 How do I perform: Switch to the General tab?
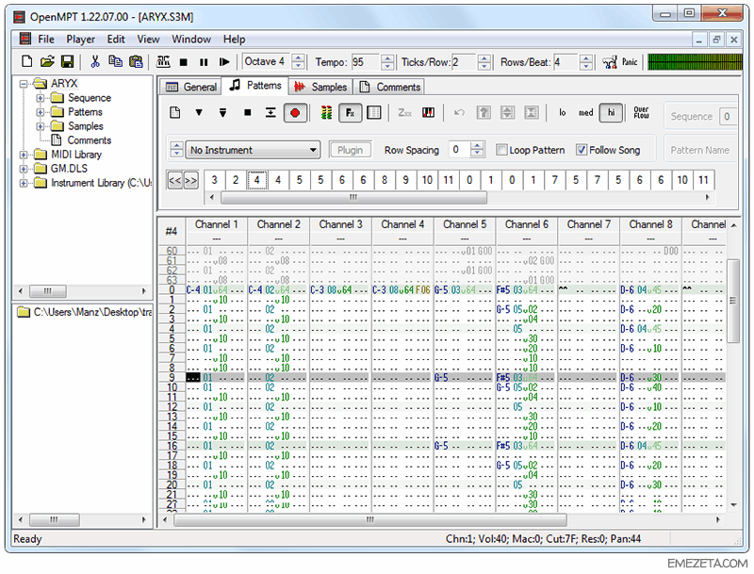[191, 87]
